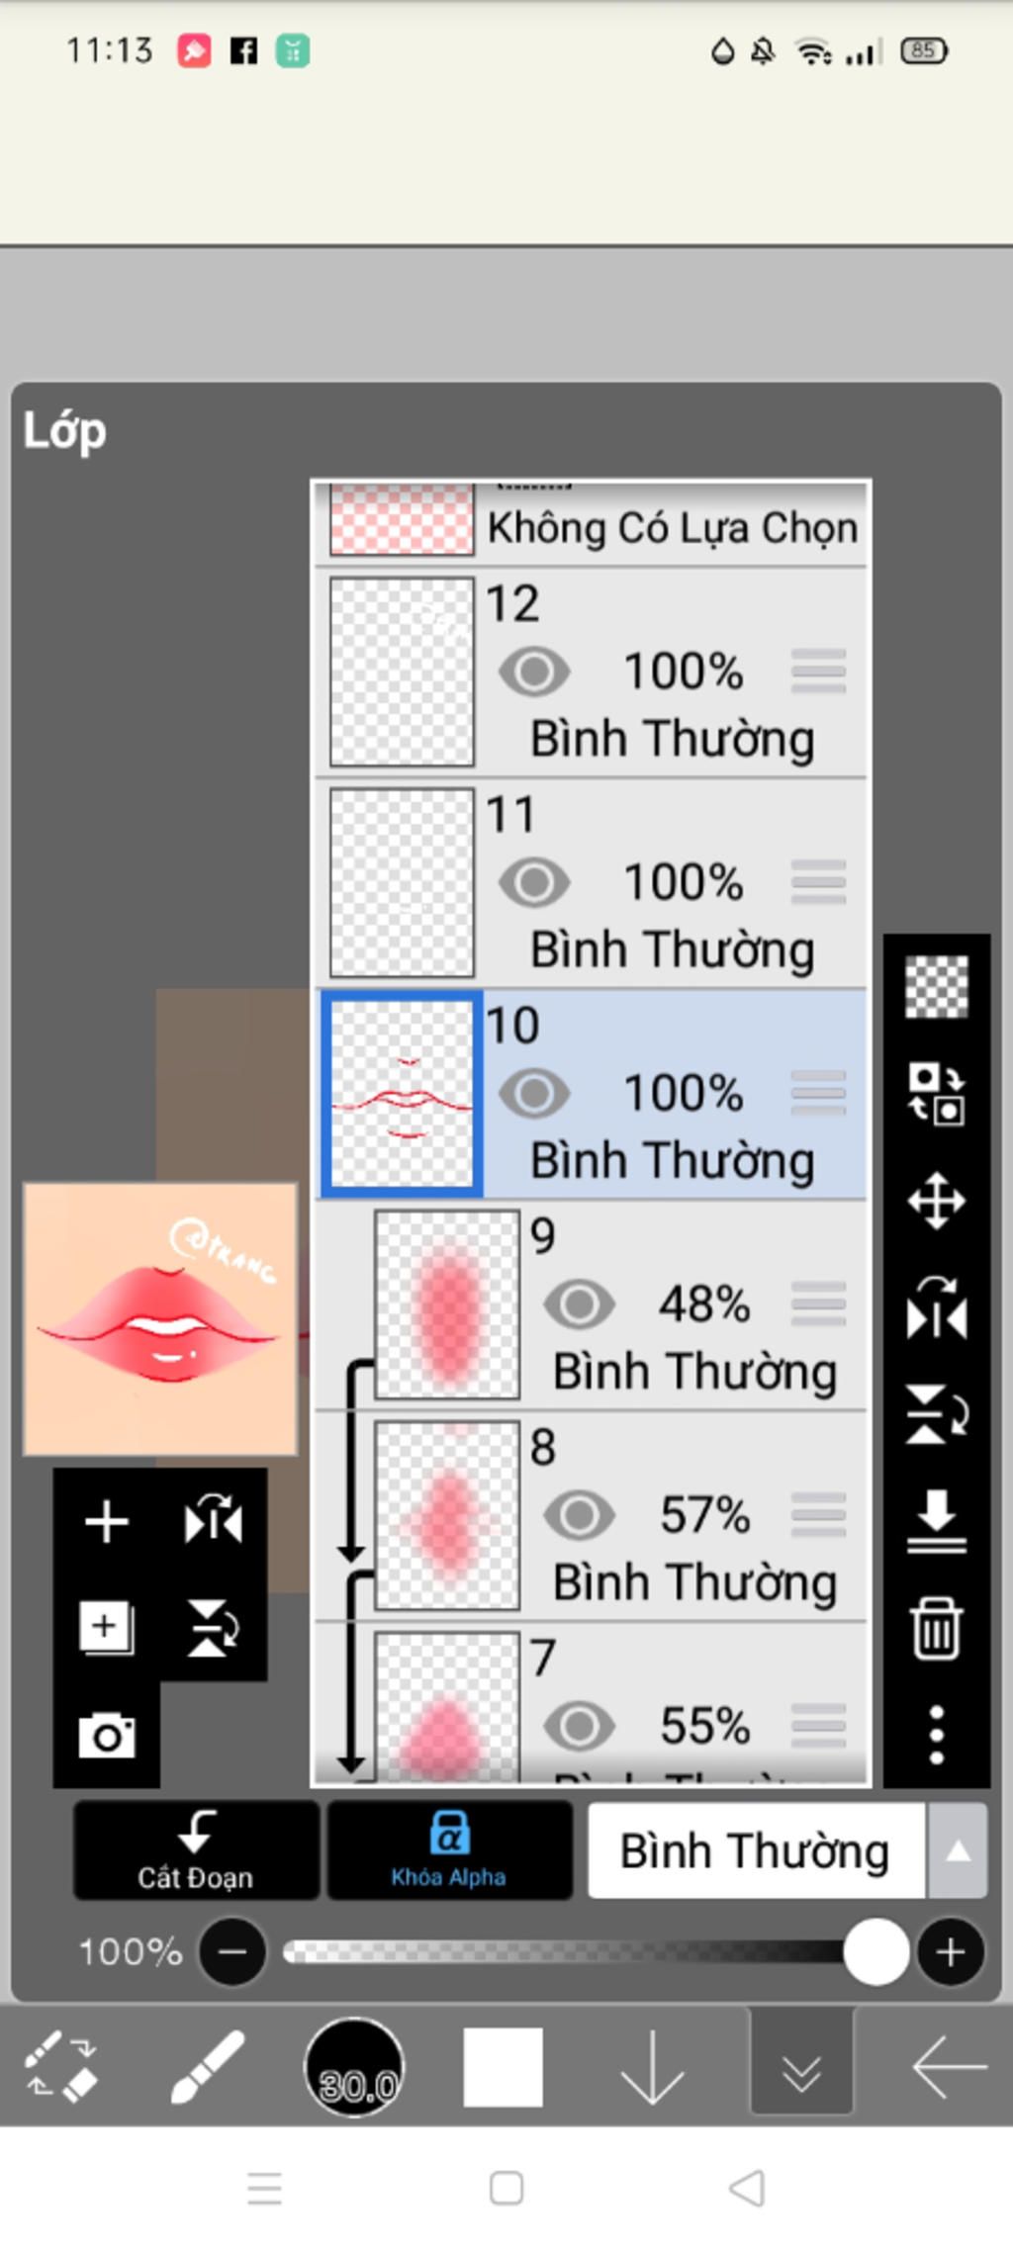Select the move/transform layer icon

click(936, 1201)
